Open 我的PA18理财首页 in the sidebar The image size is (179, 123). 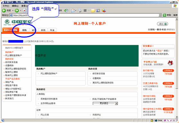[14, 48]
